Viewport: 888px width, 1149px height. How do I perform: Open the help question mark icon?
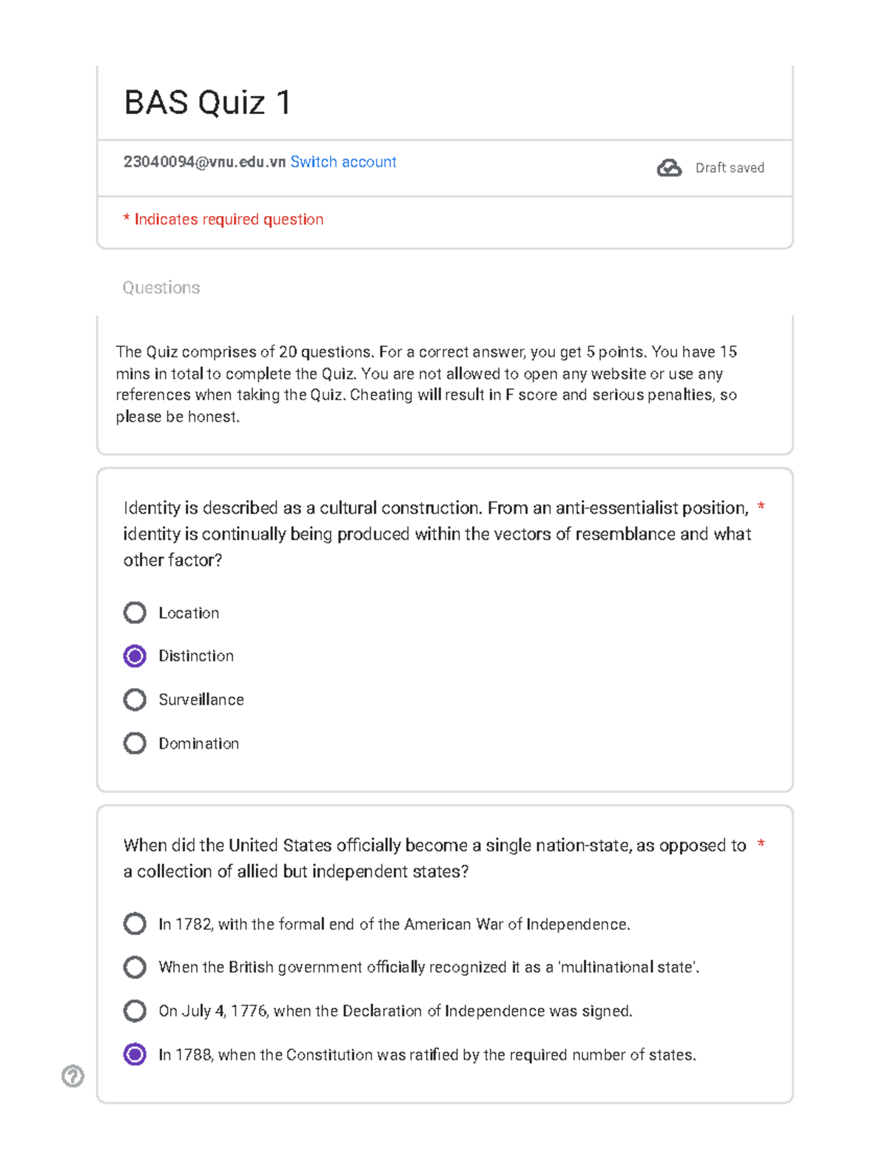[73, 1076]
